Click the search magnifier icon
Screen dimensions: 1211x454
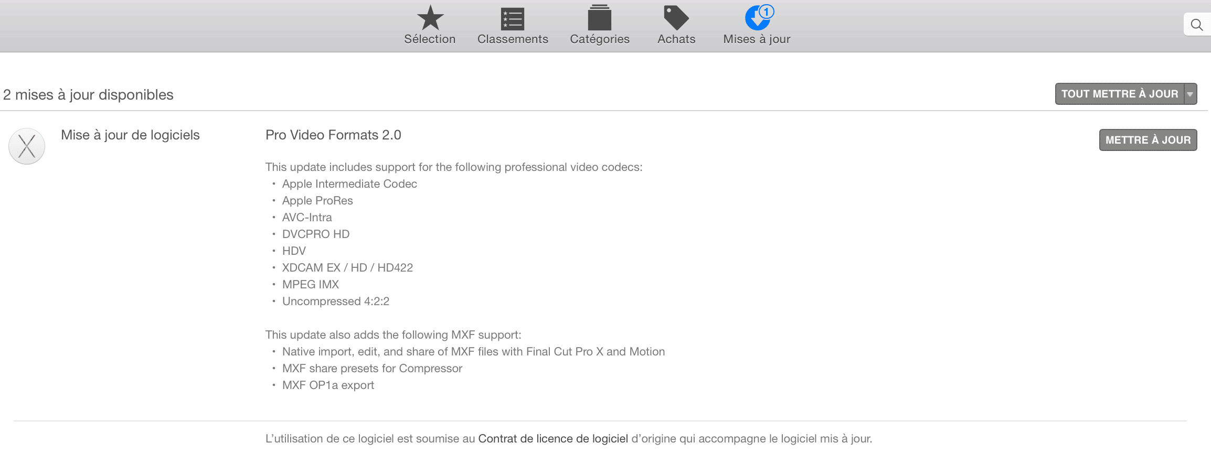[1197, 25]
